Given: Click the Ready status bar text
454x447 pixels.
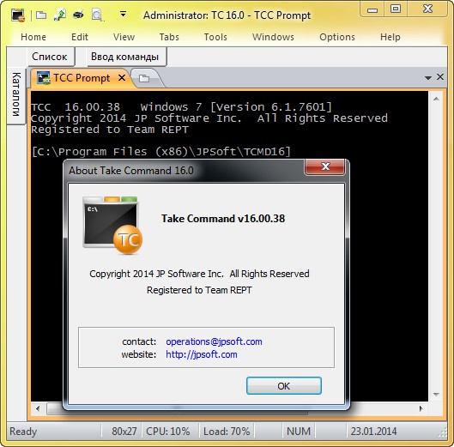Looking at the screenshot, I should tap(23, 432).
